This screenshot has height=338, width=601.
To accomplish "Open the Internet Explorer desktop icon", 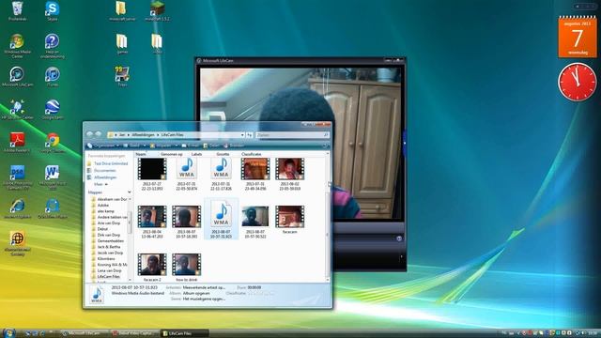I will (17, 208).
